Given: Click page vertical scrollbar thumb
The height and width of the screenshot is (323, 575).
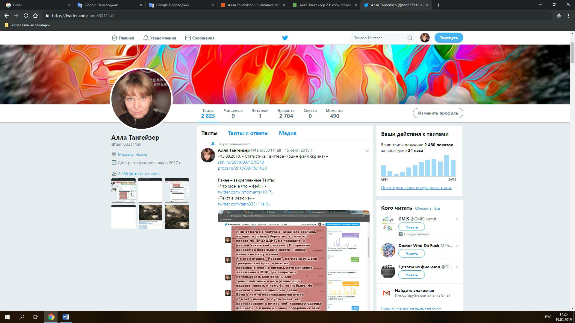Looking at the screenshot, I should click(x=572, y=53).
